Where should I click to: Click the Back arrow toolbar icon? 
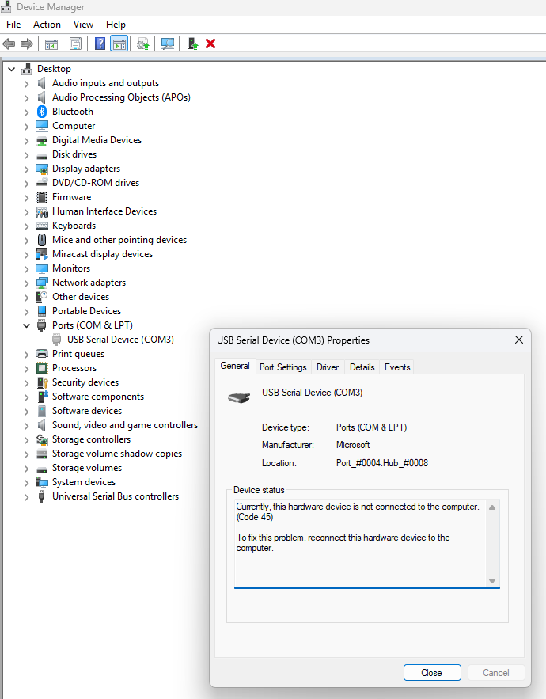9,44
